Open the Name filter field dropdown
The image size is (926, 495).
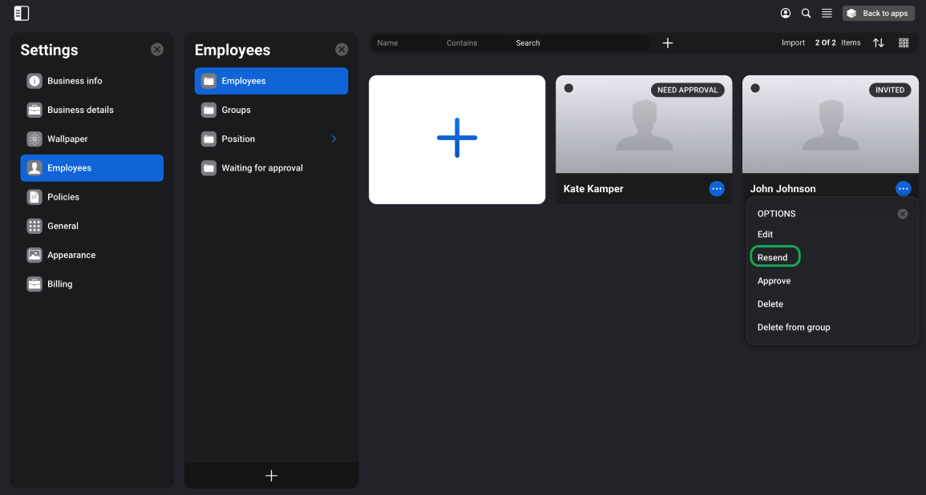(x=405, y=43)
